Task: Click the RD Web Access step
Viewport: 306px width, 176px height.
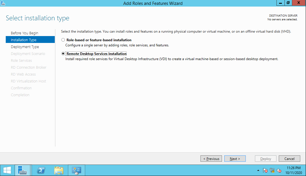Action: click(x=23, y=74)
